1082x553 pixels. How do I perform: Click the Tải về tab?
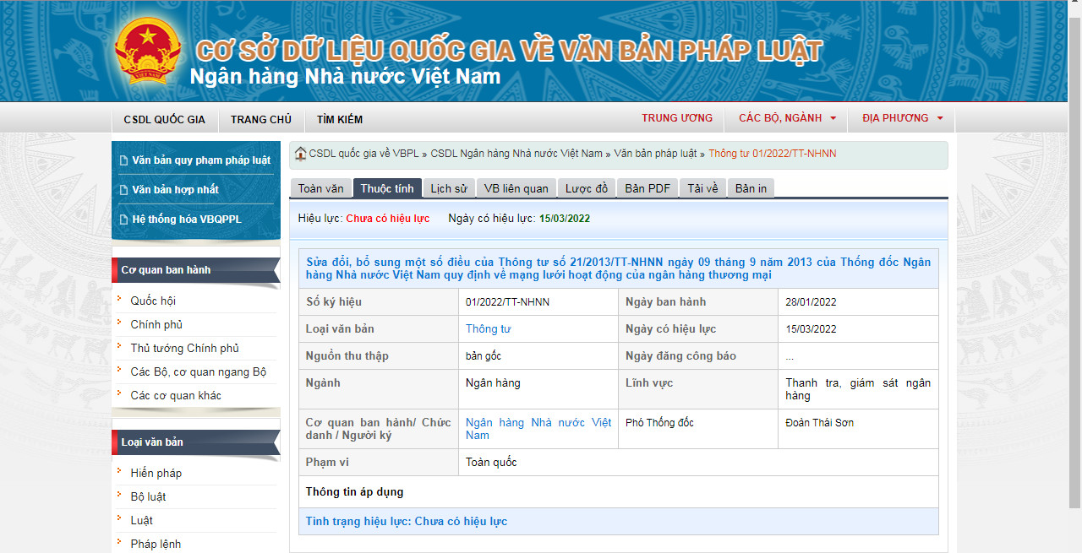pyautogui.click(x=702, y=188)
